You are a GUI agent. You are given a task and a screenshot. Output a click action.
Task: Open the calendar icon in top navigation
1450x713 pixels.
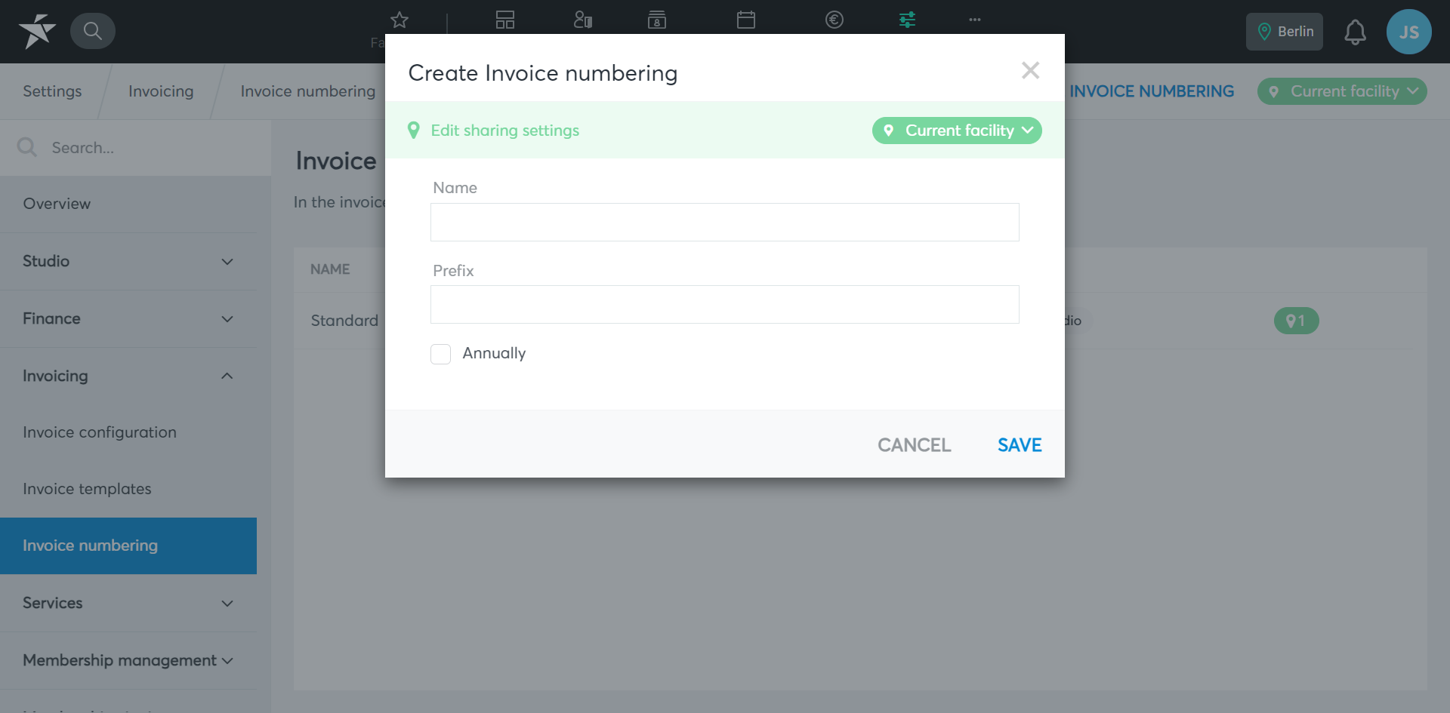(x=746, y=20)
